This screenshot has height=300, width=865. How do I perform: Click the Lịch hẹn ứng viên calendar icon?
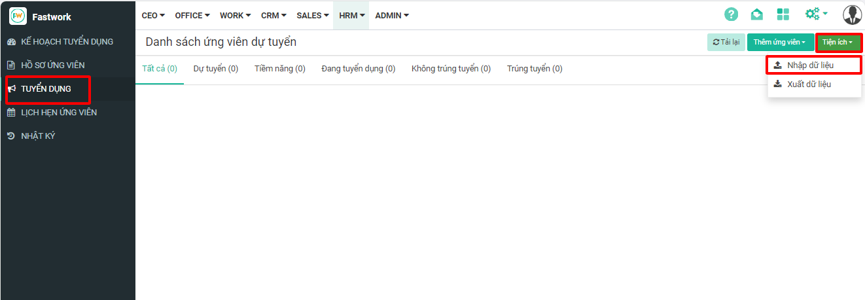click(11, 113)
